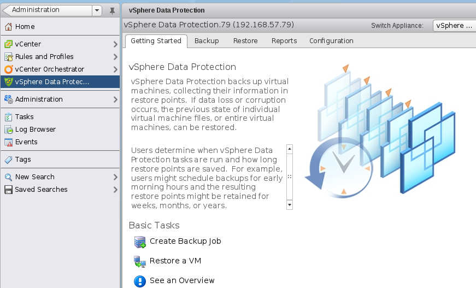Click the See an Overview info icon
This screenshot has height=288, width=476.
[140, 281]
